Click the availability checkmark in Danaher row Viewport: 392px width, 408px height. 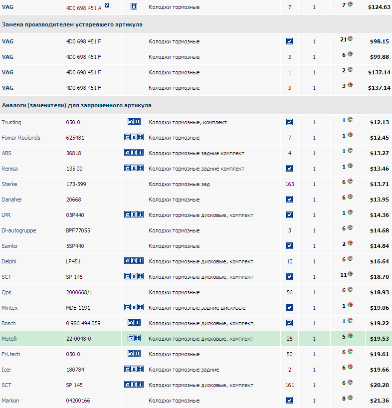point(290,200)
